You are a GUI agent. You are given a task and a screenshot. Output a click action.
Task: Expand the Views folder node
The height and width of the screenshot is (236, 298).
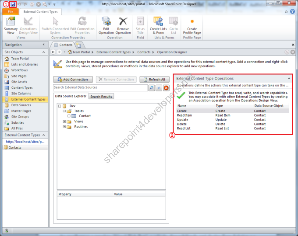(64, 121)
